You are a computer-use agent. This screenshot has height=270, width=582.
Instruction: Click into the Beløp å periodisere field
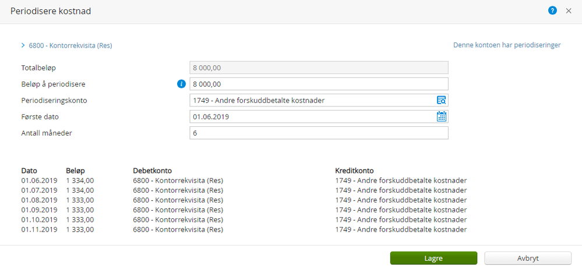pyautogui.click(x=315, y=84)
